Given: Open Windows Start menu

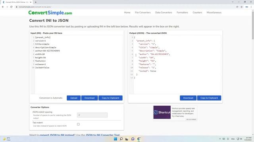Looking at the screenshot, I should point(115,139).
